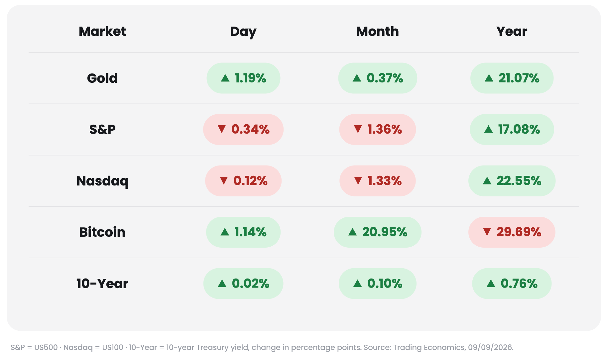Click the 10-Year row label
The height and width of the screenshot is (357, 611).
click(102, 284)
